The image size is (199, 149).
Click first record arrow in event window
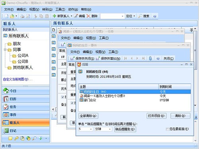(x=125, y=58)
